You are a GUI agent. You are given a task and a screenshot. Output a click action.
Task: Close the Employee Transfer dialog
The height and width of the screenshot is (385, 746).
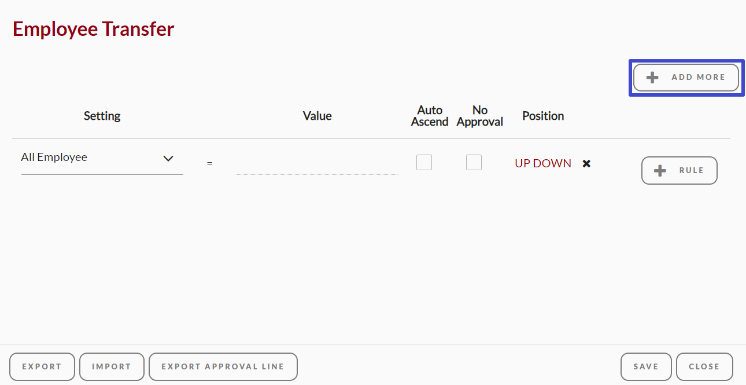(x=704, y=366)
